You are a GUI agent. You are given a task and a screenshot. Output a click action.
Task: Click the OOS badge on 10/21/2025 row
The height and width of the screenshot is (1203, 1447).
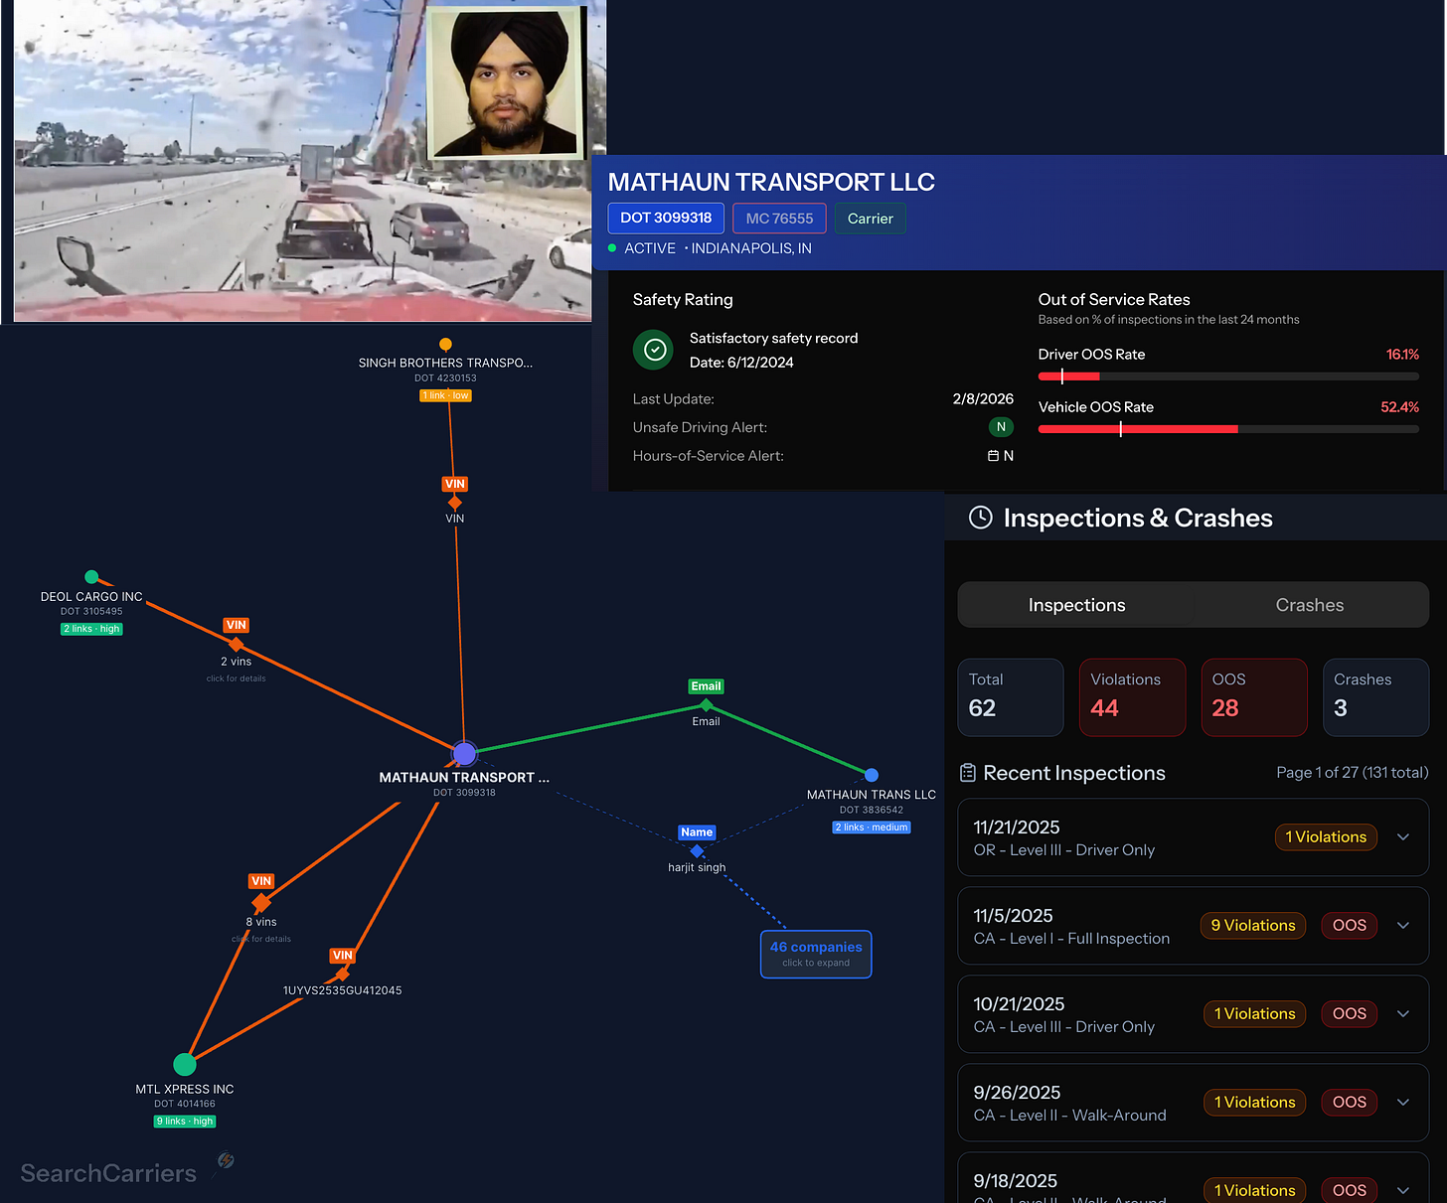(1350, 1013)
